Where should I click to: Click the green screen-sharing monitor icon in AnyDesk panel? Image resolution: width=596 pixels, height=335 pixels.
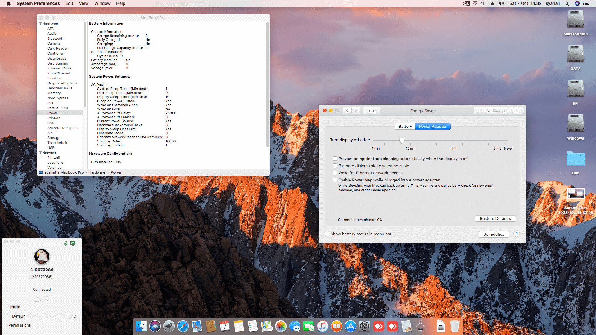click(x=73, y=243)
